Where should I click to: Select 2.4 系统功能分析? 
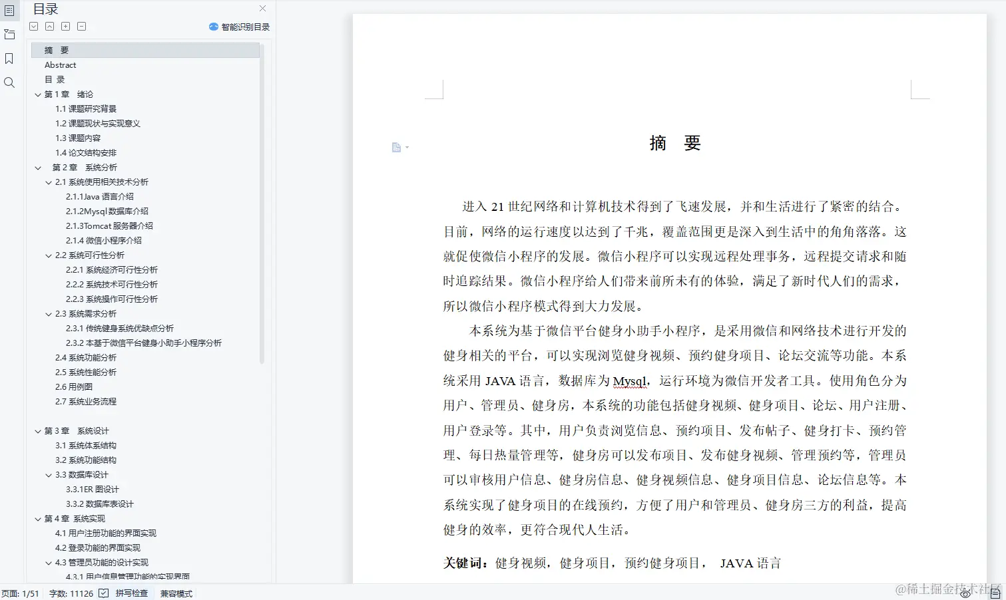(x=86, y=358)
